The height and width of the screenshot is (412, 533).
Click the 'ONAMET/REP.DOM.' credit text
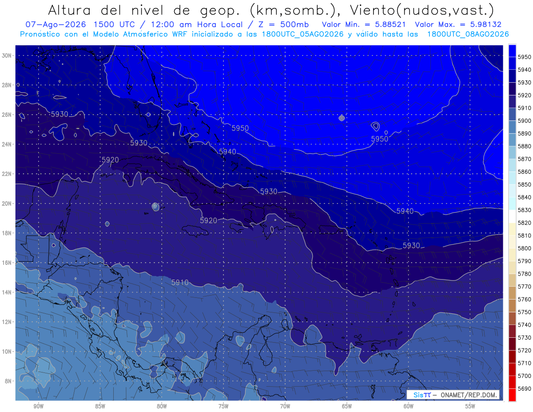pos(468,395)
